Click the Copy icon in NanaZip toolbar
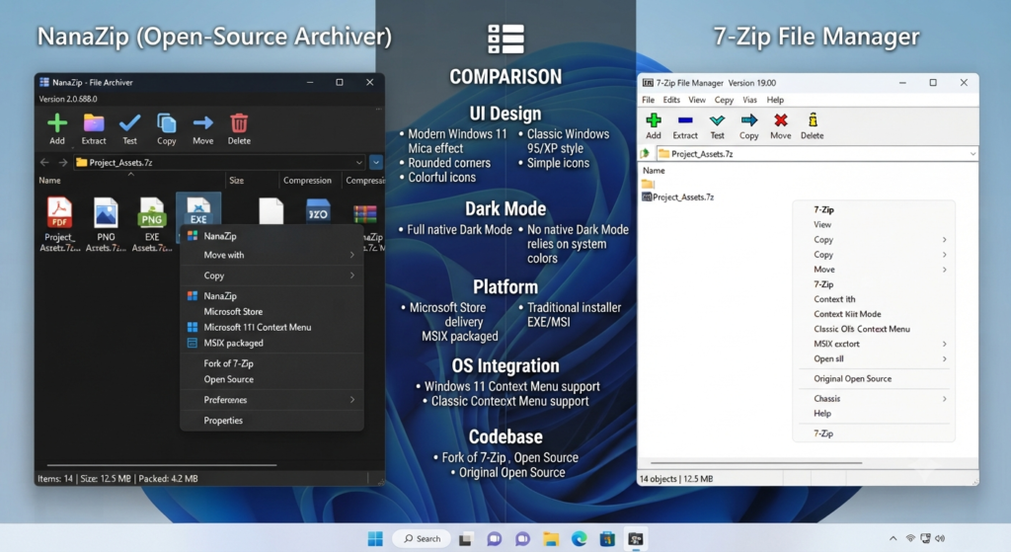 (166, 122)
